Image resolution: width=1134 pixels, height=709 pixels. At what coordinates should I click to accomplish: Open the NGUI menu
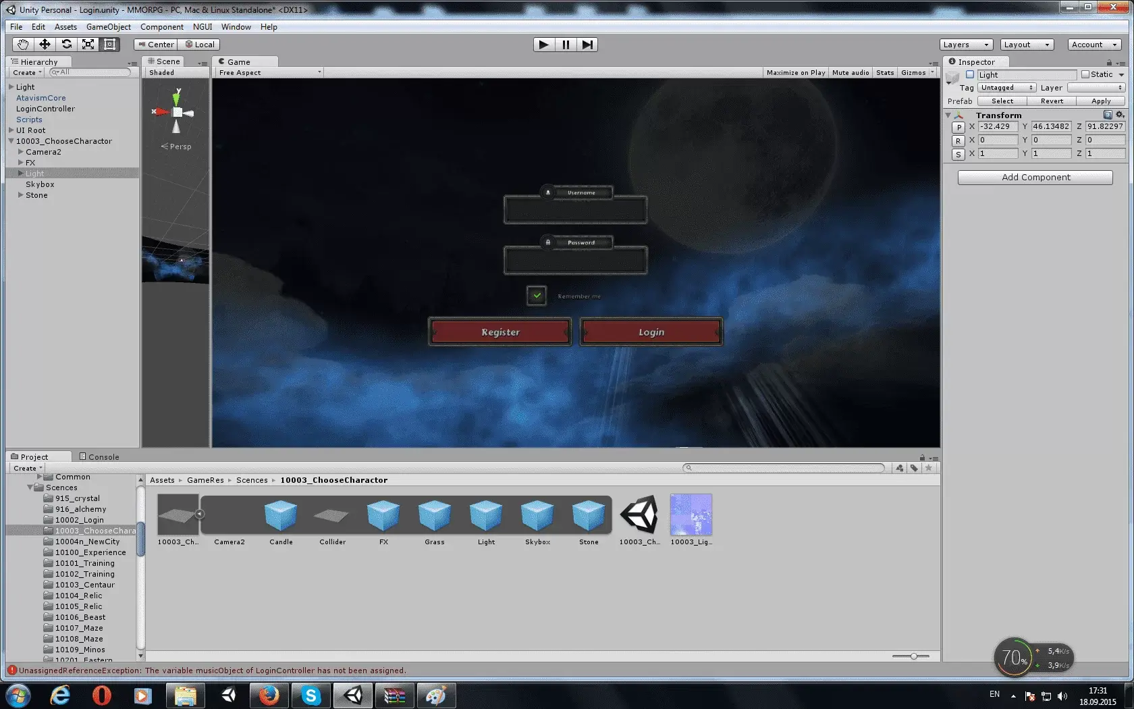[202, 27]
